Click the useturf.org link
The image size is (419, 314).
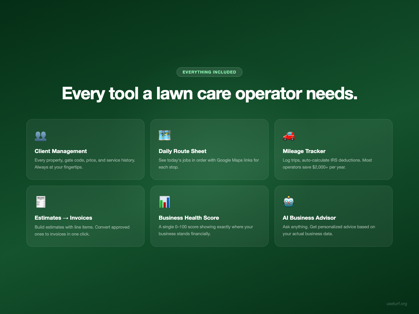tap(396, 303)
